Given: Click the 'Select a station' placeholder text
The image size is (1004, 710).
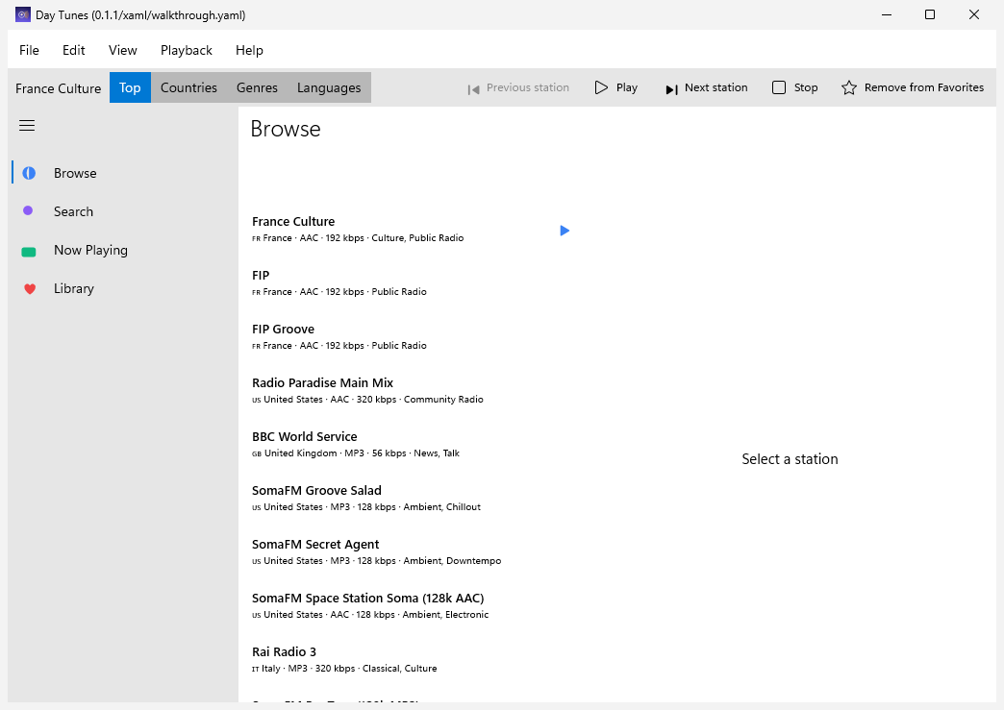Looking at the screenshot, I should point(790,459).
